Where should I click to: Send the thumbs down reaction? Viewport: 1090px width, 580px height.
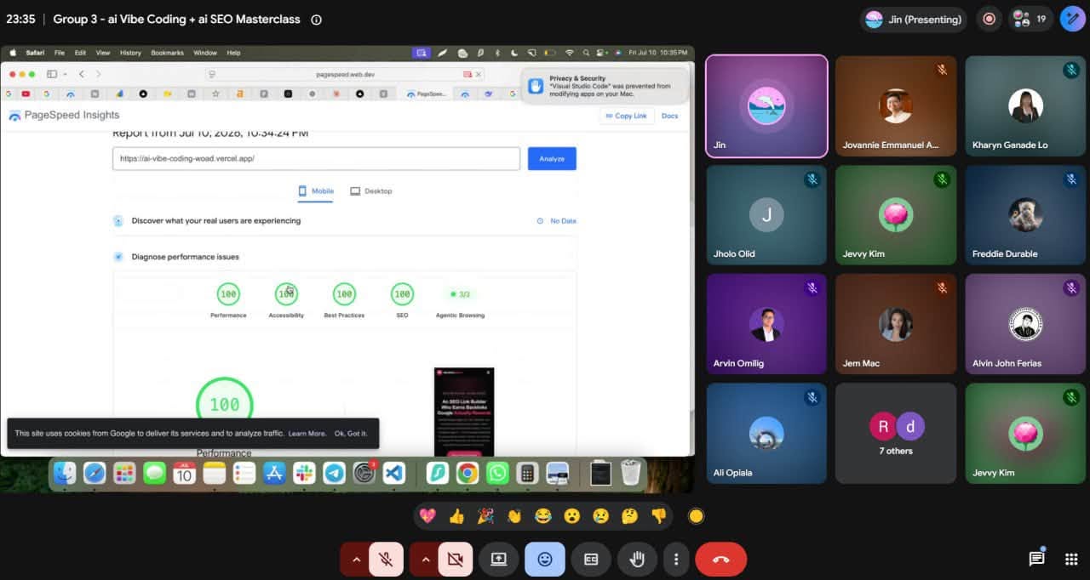pos(658,515)
